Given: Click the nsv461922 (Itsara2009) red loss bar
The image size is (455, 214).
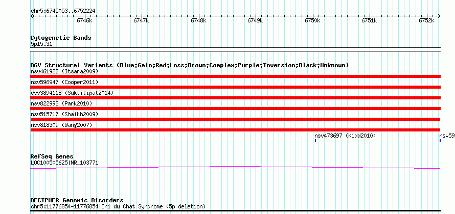Looking at the screenshot, I should coord(235,76).
